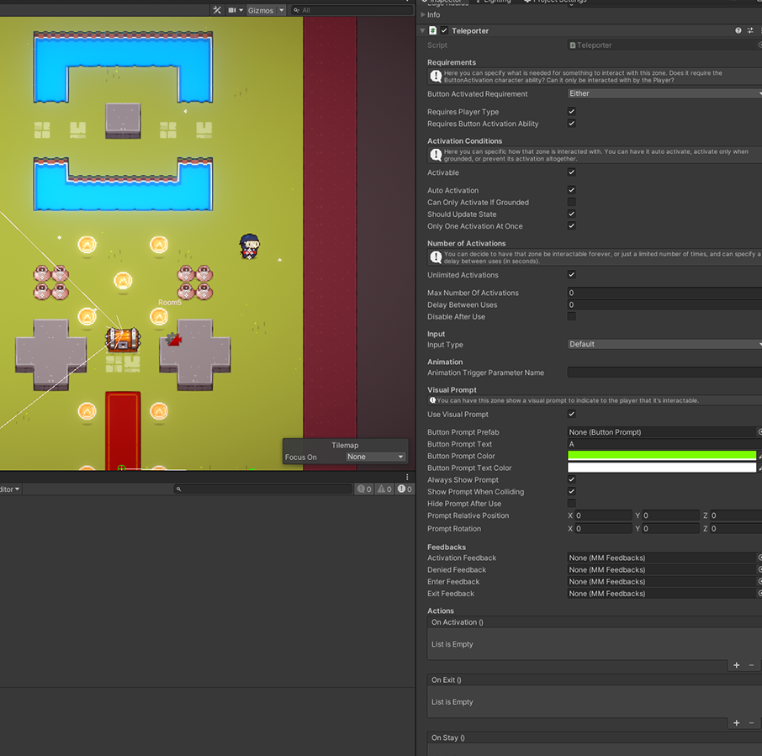Screen dimensions: 762x756
Task: Open the white Button Prompt Text Color swatch
Action: [662, 468]
